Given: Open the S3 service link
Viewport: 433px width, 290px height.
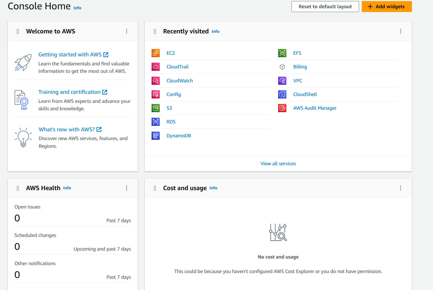Looking at the screenshot, I should coord(169,108).
